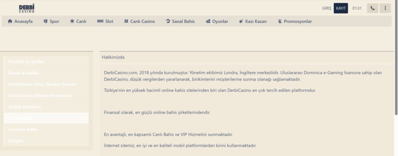The image size is (398, 156).
Task: Open the Oyunlar menu item
Action: point(217,21)
